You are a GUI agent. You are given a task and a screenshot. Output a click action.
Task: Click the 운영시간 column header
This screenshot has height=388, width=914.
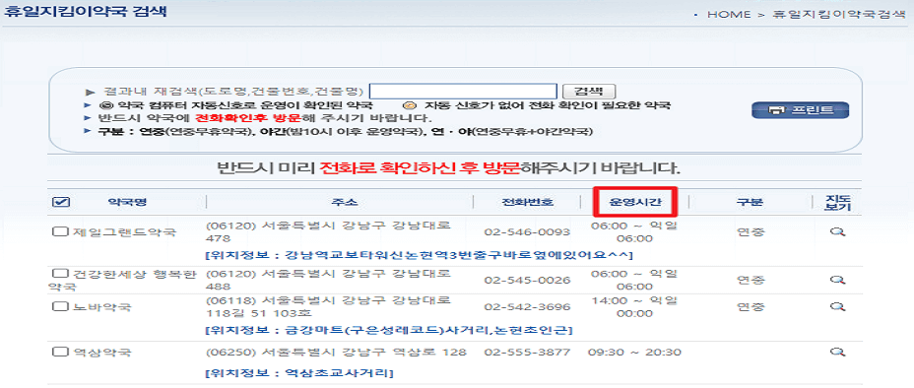click(635, 202)
